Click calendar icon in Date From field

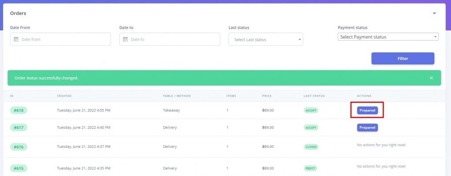[16, 39]
